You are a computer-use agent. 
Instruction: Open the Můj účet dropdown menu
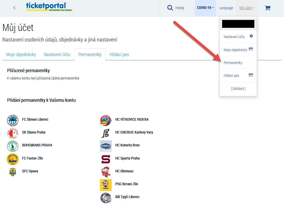[x=247, y=8]
